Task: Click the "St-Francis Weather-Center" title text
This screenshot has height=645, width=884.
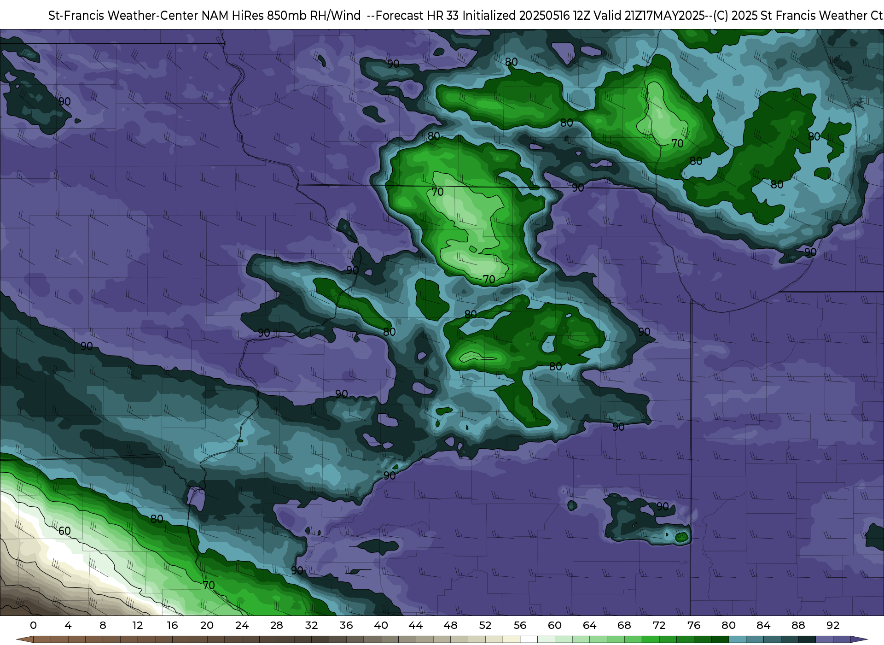Action: 123,16
